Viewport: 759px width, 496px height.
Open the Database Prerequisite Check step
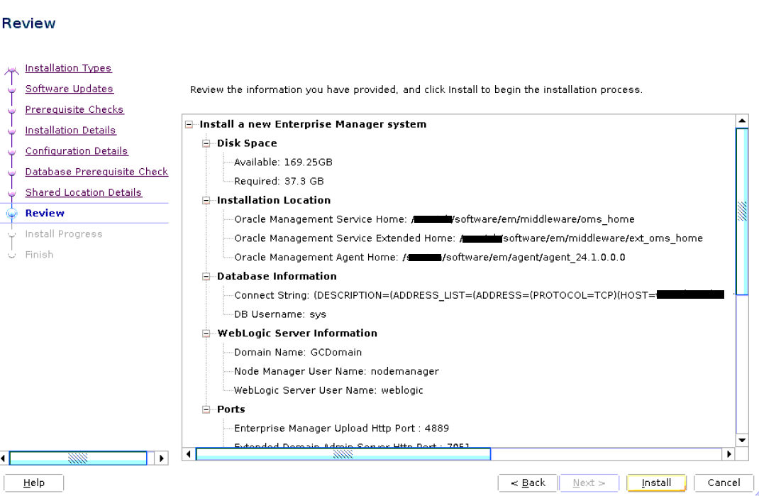pos(96,172)
